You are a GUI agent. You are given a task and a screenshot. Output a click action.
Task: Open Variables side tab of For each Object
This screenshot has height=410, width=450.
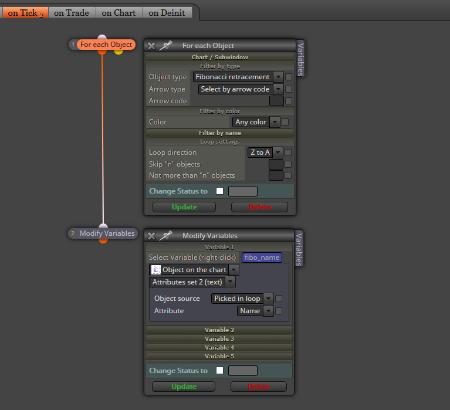(x=300, y=59)
